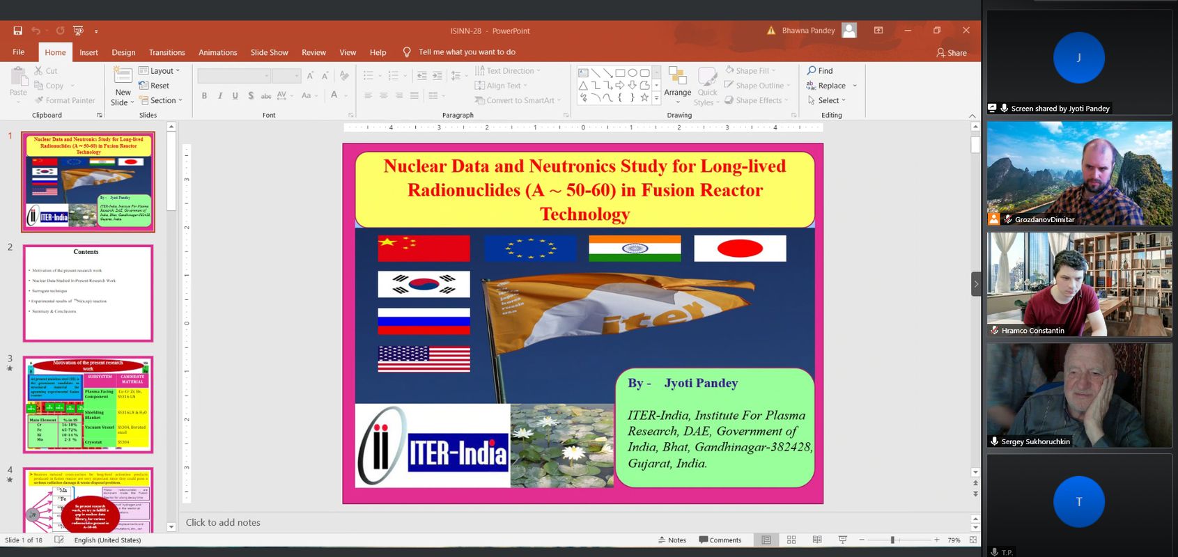Toggle Justify paragraph alignment
This screenshot has width=1178, height=557.
(x=414, y=95)
